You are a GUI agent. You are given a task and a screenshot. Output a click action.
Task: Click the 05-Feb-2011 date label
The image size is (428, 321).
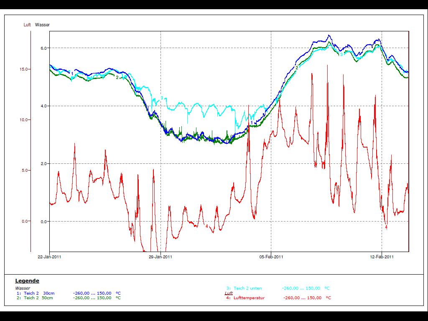tap(271, 257)
